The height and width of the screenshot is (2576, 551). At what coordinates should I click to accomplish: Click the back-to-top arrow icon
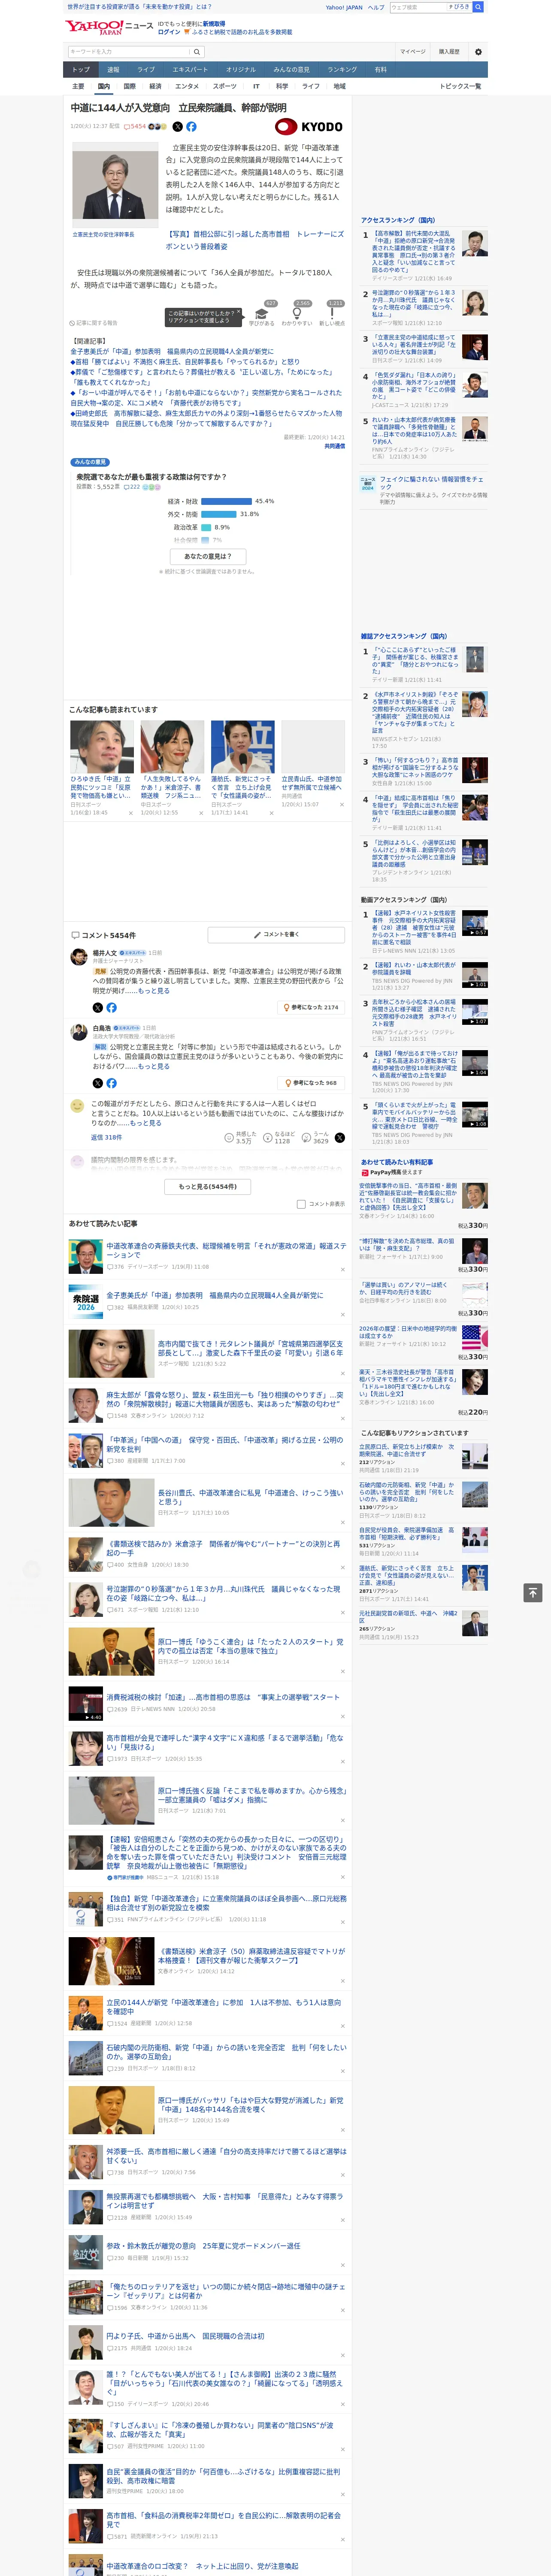533,1593
